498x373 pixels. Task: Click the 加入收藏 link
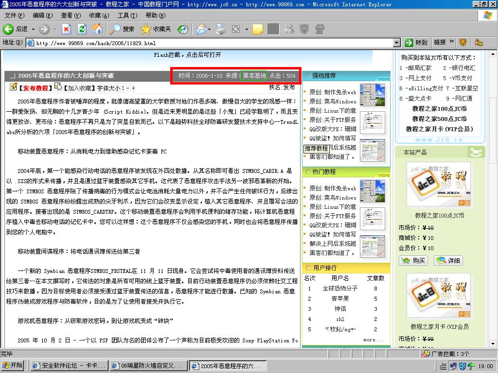click(79, 88)
